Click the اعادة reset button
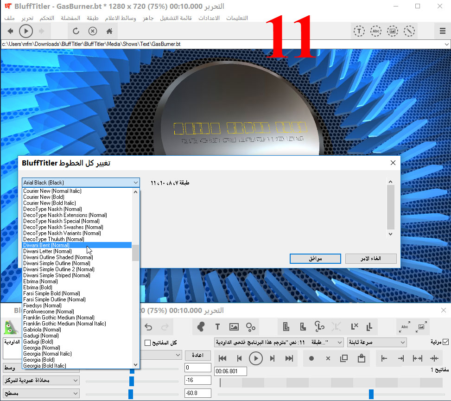This screenshot has width=451, height=401. click(197, 355)
